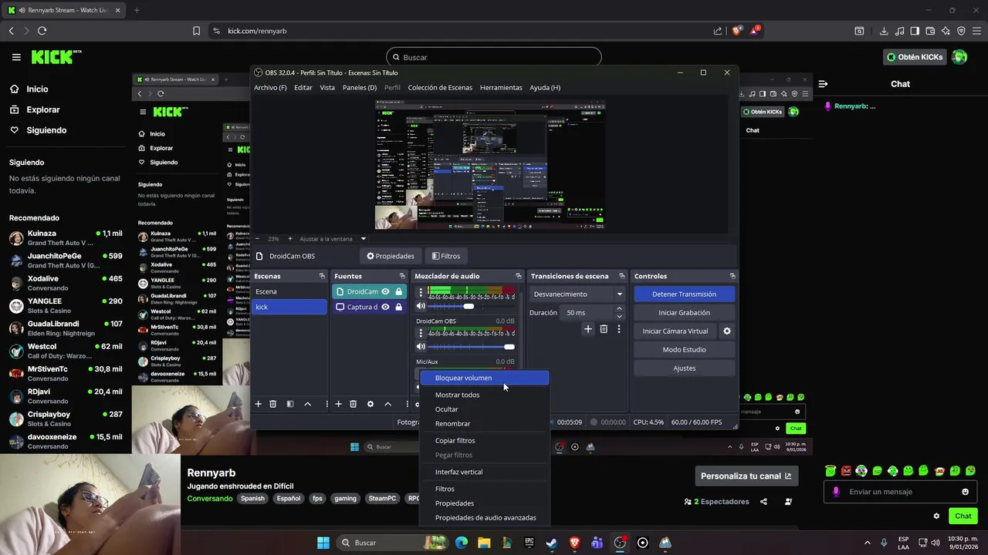Pop out Escenas dock icon
This screenshot has height=555, width=988.
pyautogui.click(x=322, y=276)
